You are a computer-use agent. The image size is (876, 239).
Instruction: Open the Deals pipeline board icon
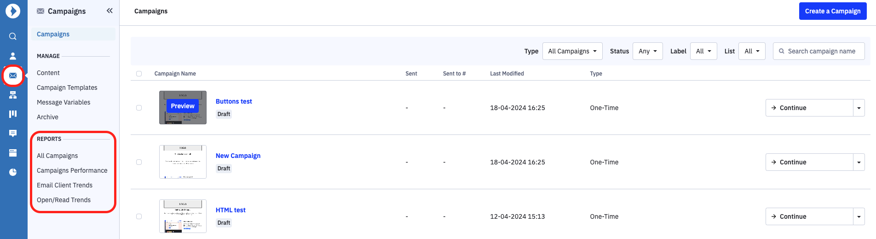click(x=13, y=114)
